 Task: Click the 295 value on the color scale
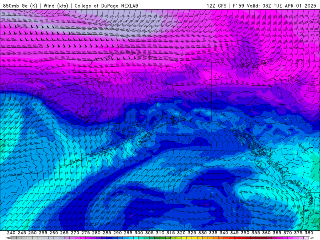tap(128, 233)
